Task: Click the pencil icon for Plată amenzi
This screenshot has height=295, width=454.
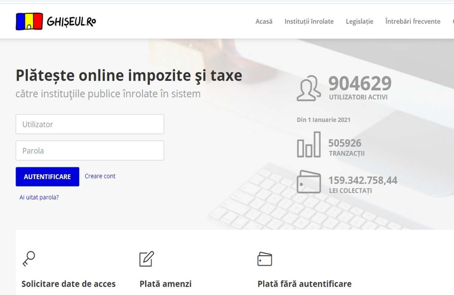Action: tap(147, 258)
